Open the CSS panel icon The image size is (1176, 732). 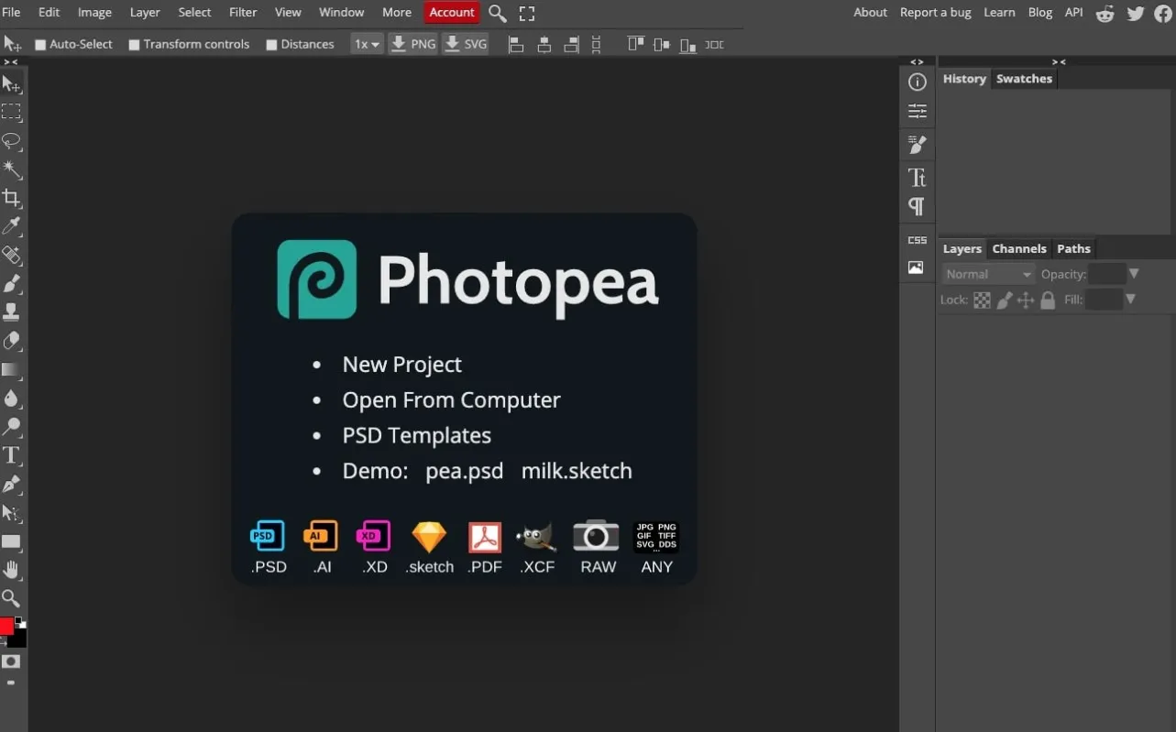pyautogui.click(x=917, y=240)
